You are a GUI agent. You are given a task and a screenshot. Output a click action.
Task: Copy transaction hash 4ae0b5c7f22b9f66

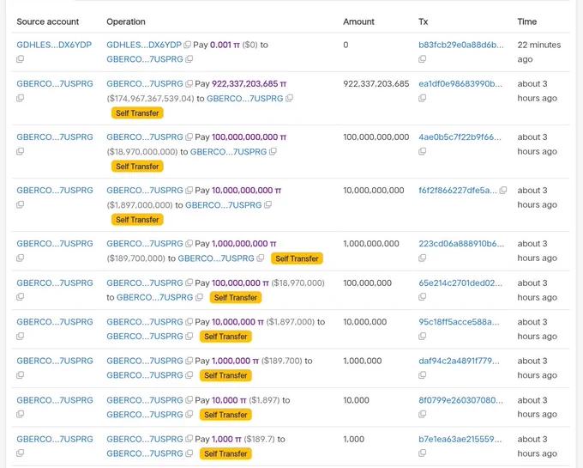(422, 151)
